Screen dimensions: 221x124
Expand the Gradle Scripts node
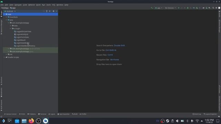pos(4,57)
